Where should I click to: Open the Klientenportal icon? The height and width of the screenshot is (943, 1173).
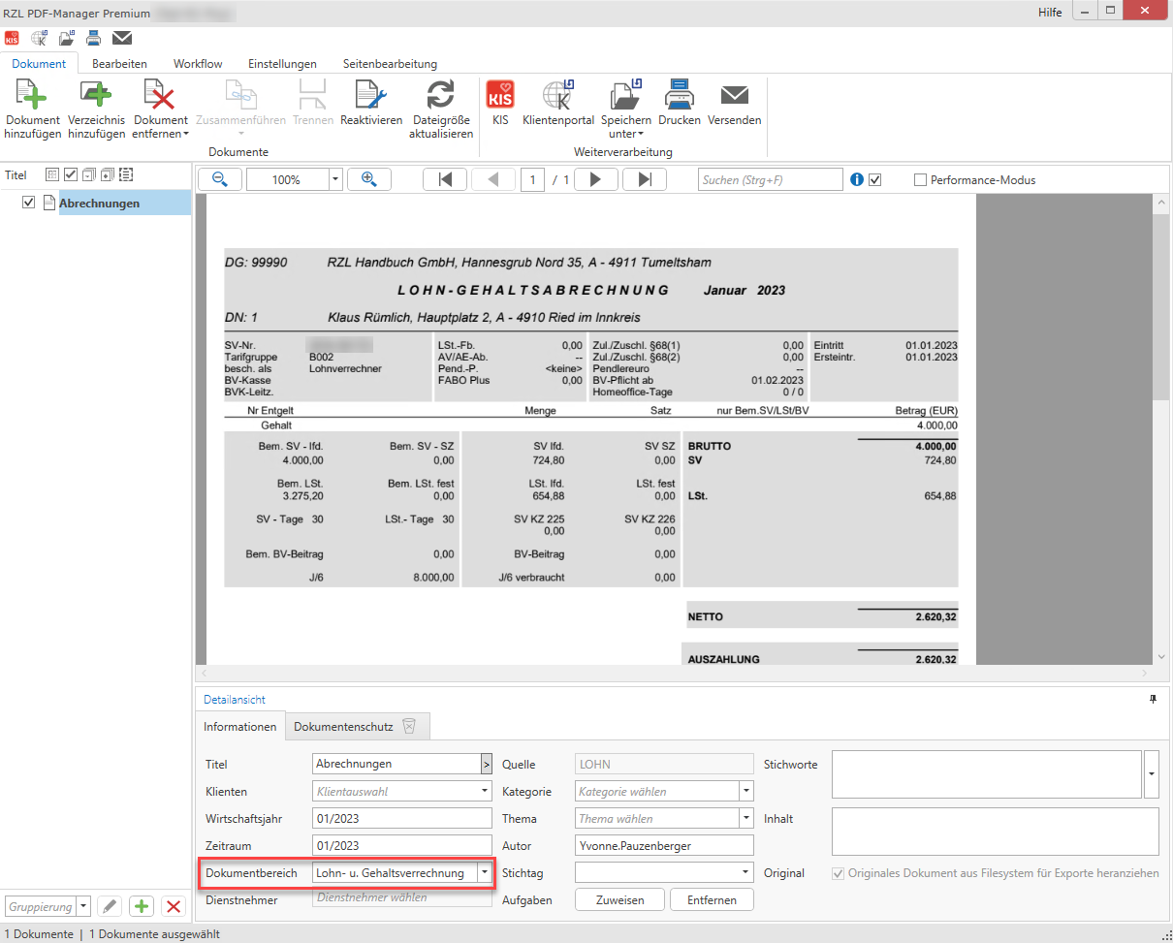click(x=557, y=96)
